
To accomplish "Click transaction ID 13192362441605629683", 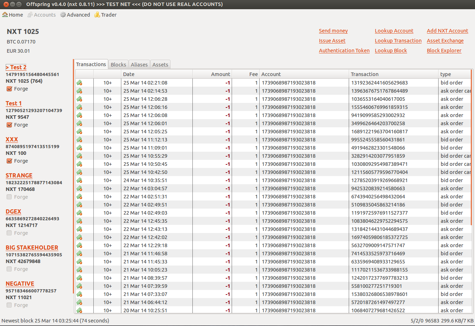I will click(x=380, y=83).
